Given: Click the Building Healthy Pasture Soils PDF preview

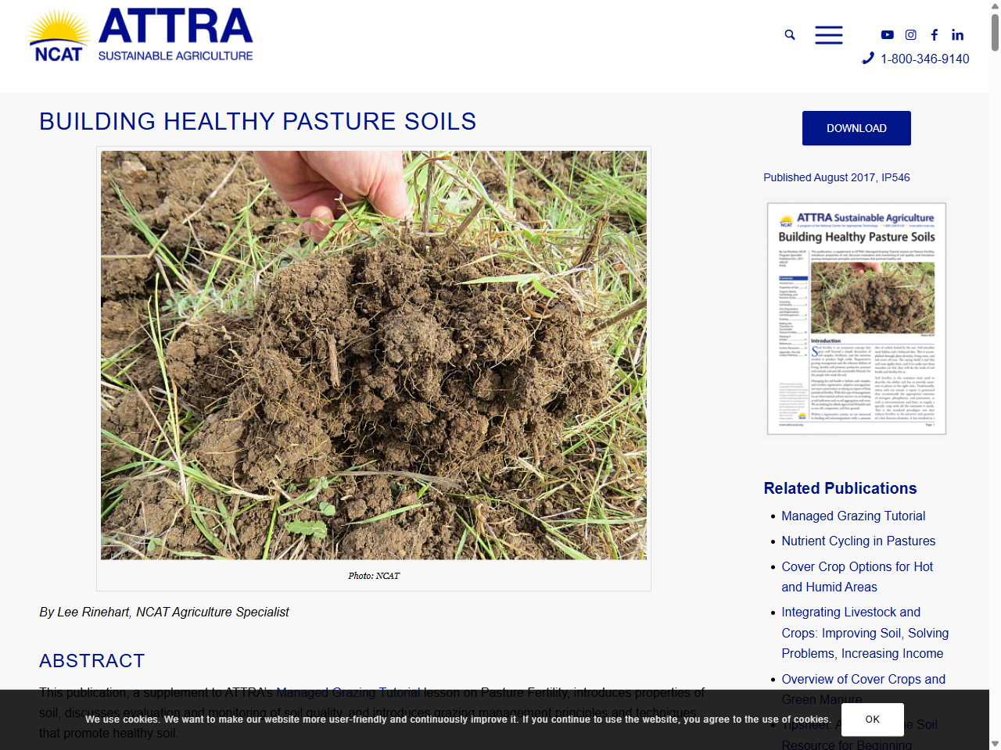Looking at the screenshot, I should click(856, 318).
